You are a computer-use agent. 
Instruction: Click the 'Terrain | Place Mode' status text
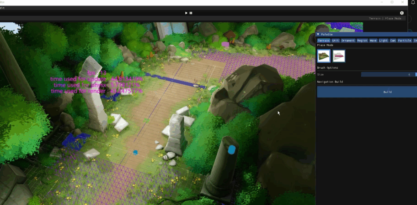click(385, 19)
